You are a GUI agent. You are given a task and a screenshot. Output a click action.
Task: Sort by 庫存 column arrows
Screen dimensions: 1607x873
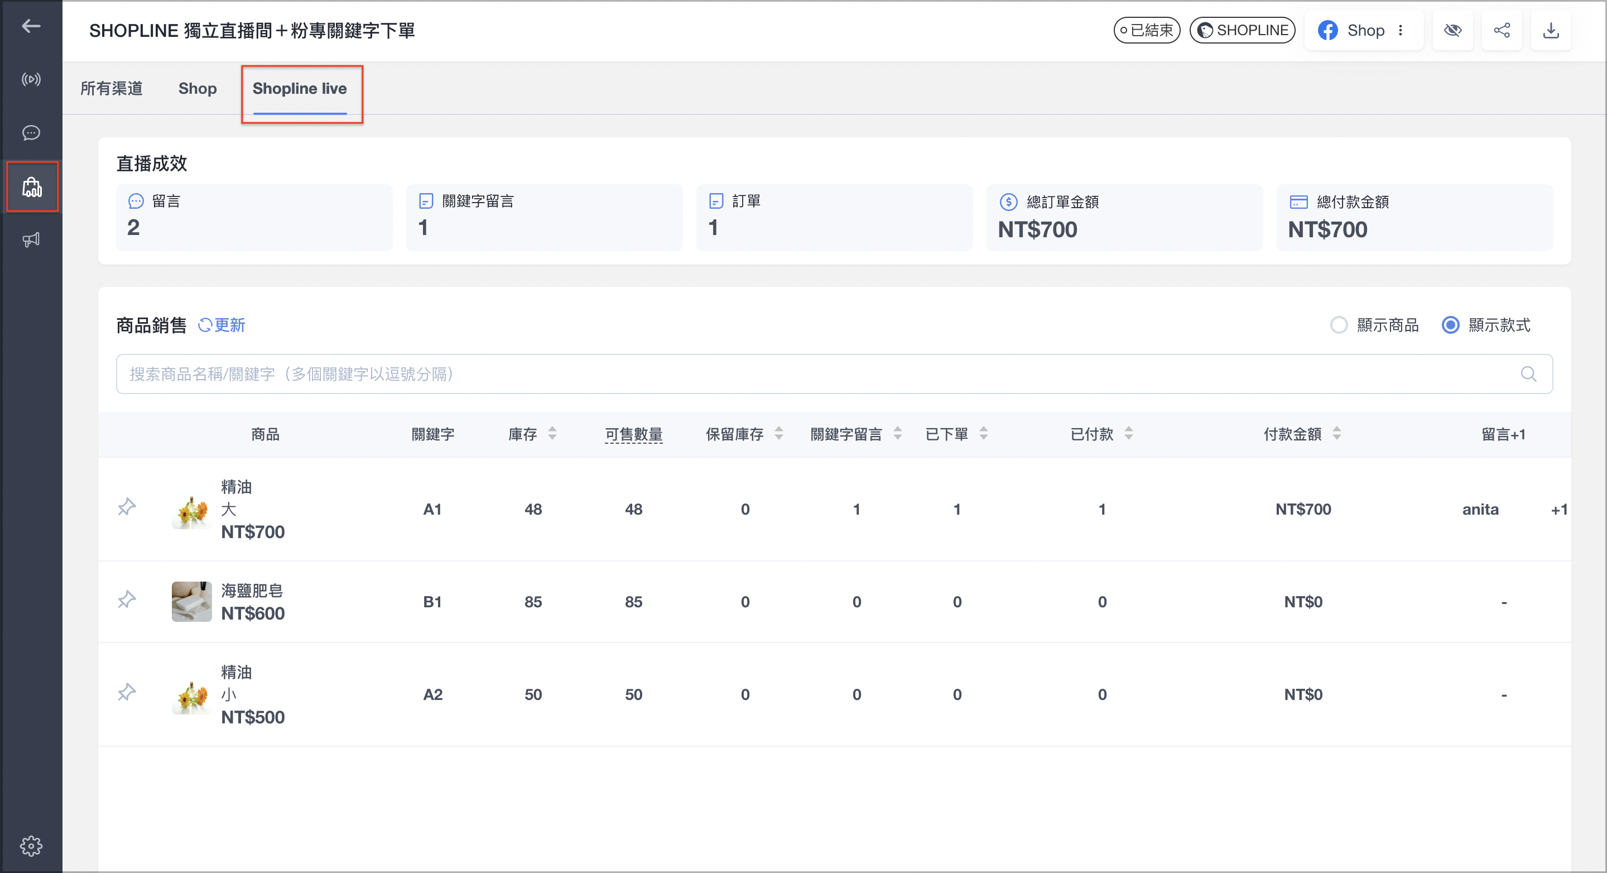coord(552,434)
